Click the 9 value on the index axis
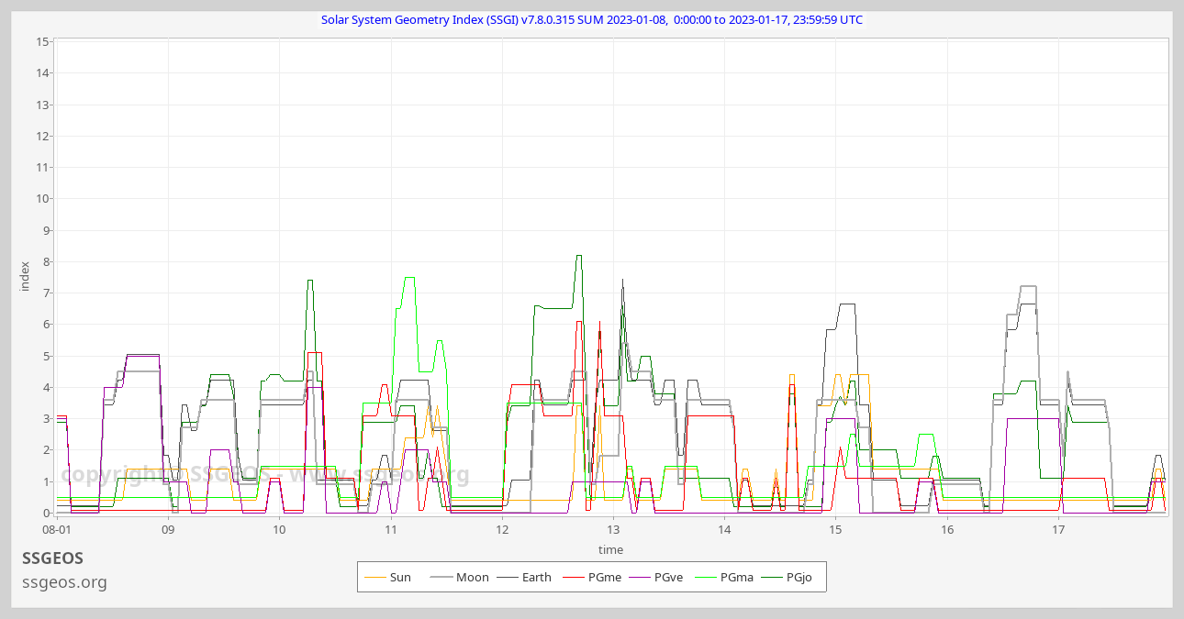Screen dimensions: 1184x619 46,230
